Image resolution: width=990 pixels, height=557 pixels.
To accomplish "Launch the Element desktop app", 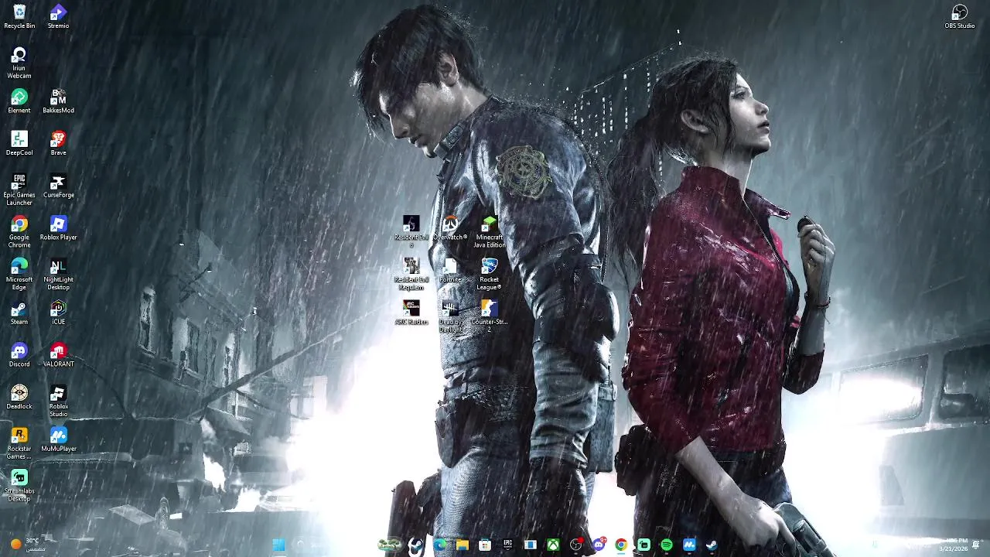I will coord(19,101).
